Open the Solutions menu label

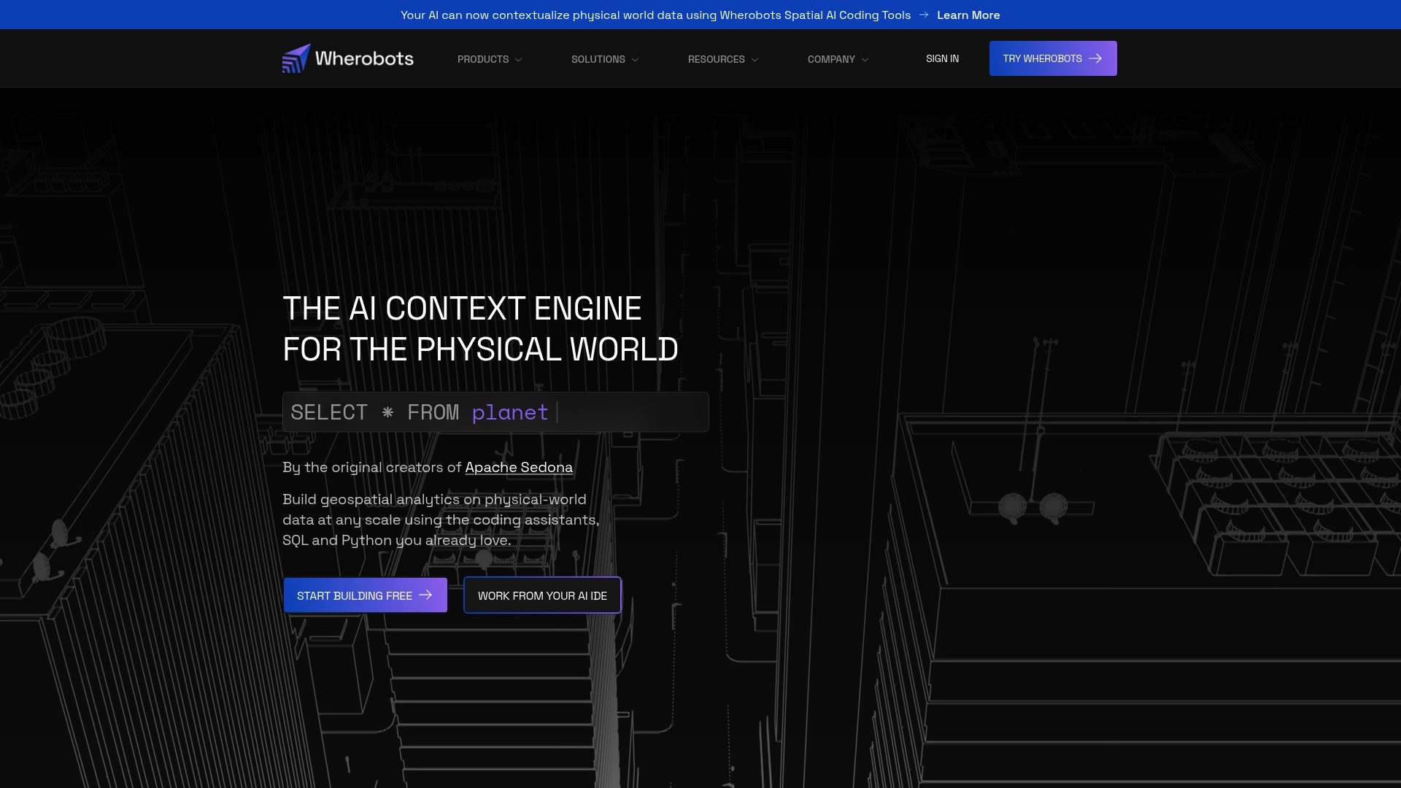(x=598, y=59)
